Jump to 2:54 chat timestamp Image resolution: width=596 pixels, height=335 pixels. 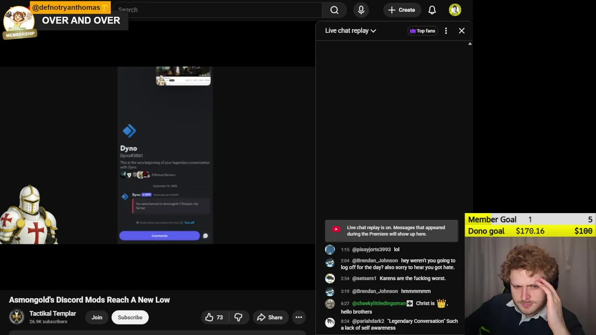coord(345,278)
